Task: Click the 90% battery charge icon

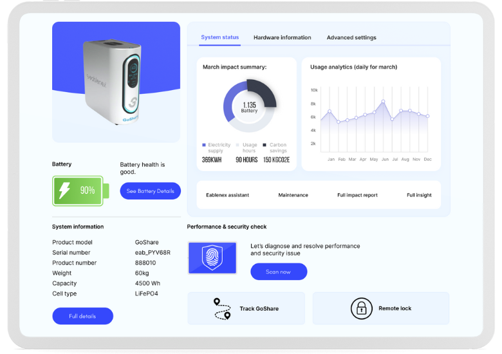Action: coord(80,191)
